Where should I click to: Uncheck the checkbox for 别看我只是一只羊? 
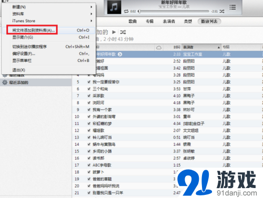point(89,193)
